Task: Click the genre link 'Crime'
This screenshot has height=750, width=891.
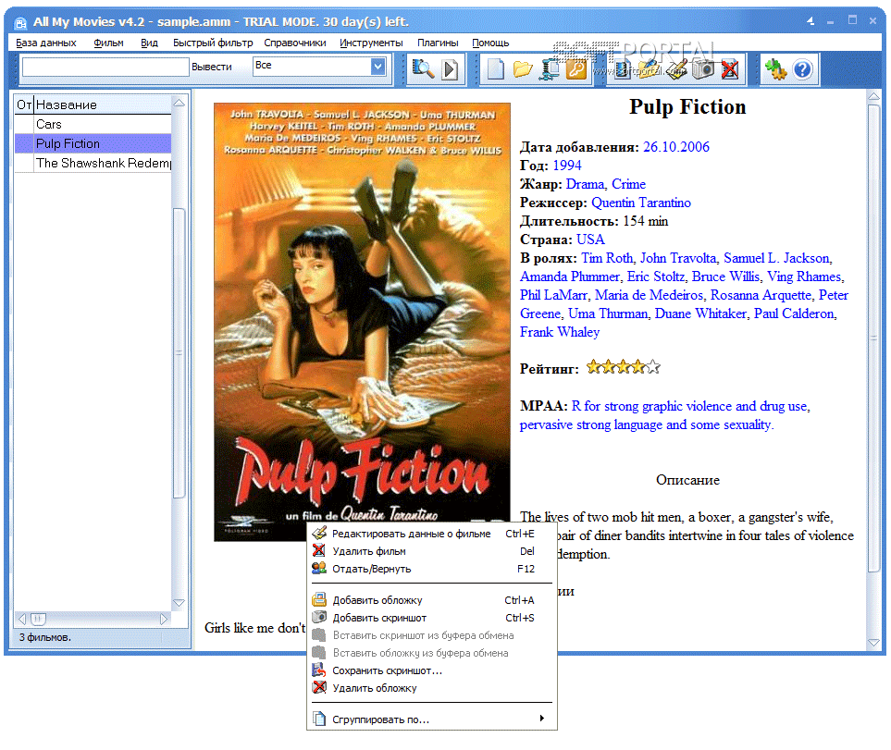Action: pyautogui.click(x=628, y=184)
